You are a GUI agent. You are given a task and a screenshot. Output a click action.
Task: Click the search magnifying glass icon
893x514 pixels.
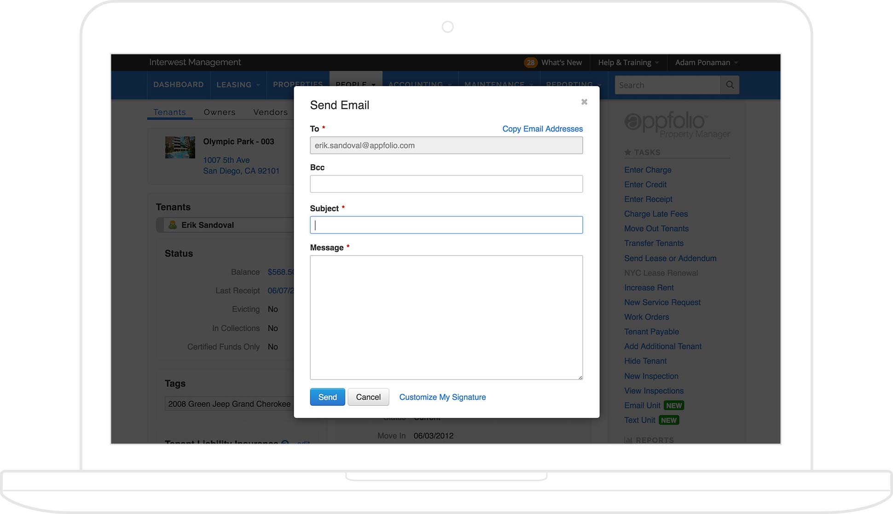pos(730,85)
